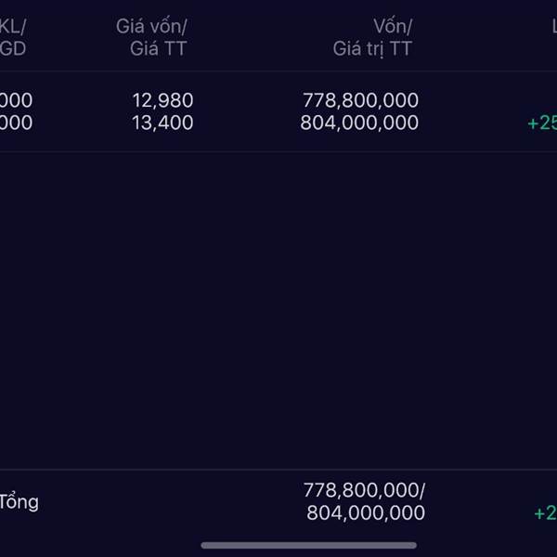The width and height of the screenshot is (557, 557).
Task: Tap the home indicator bar
Action: pos(308,545)
